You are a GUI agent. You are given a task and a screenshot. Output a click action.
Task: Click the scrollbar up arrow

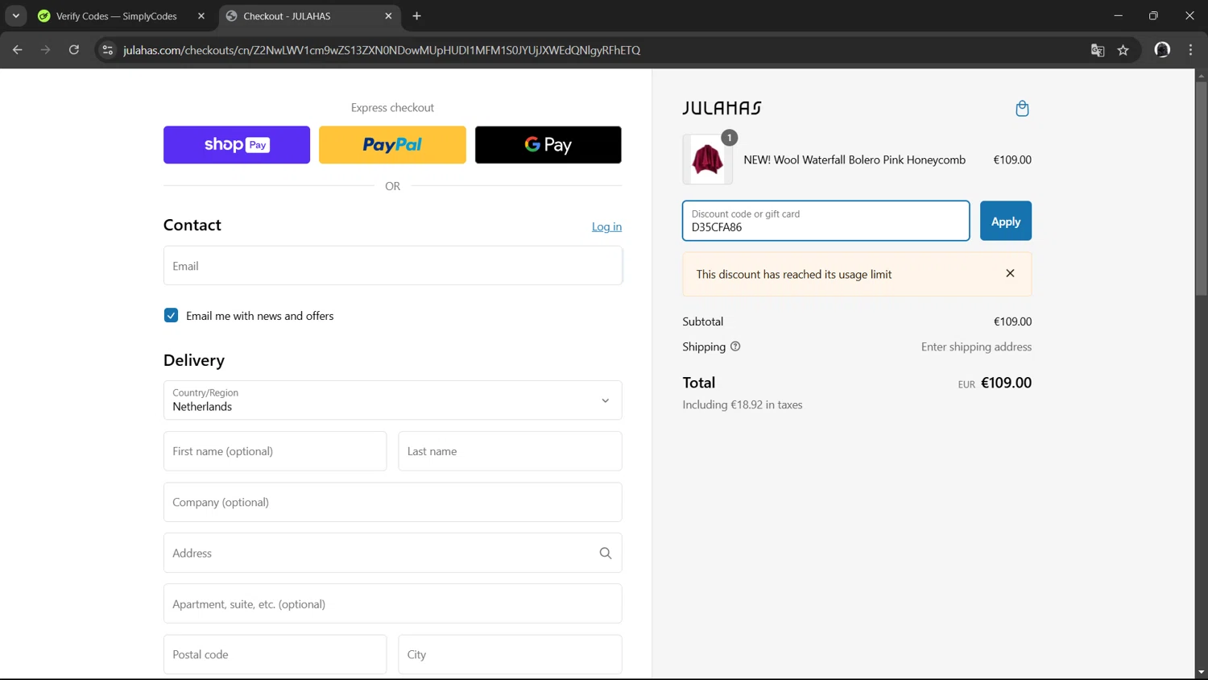click(1201, 75)
